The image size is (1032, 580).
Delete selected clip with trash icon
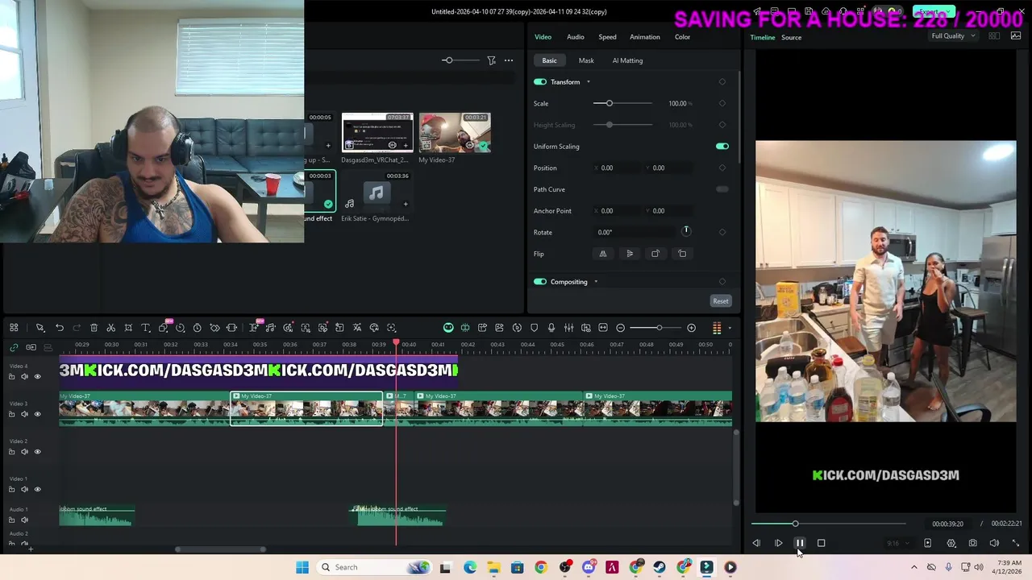pyautogui.click(x=94, y=328)
